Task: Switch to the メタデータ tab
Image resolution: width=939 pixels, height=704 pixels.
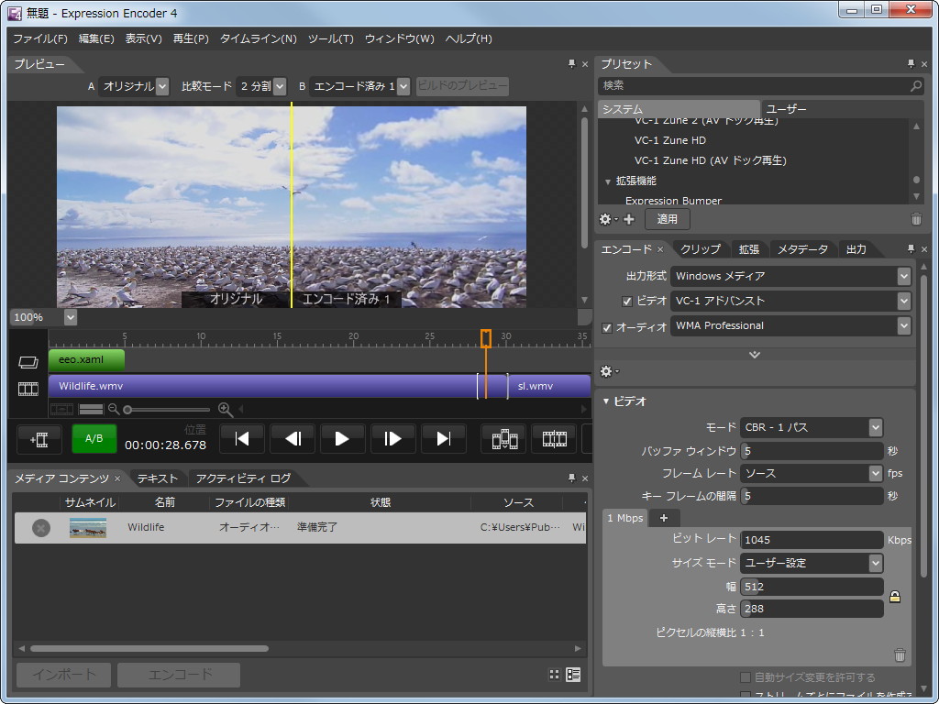Action: (x=801, y=249)
